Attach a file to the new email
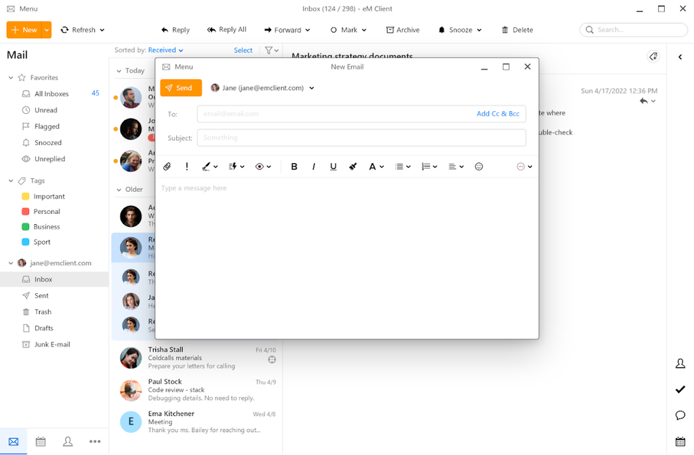 coord(167,166)
